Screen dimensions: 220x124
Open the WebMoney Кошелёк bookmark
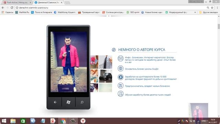pyautogui.click(x=65, y=12)
